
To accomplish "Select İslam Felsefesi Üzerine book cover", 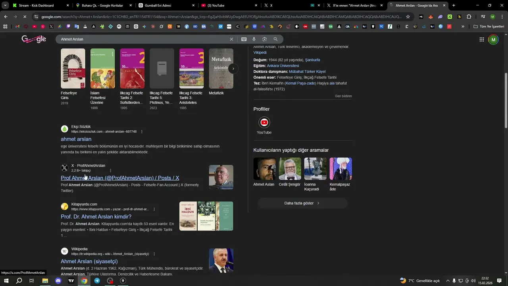I will tap(102, 68).
